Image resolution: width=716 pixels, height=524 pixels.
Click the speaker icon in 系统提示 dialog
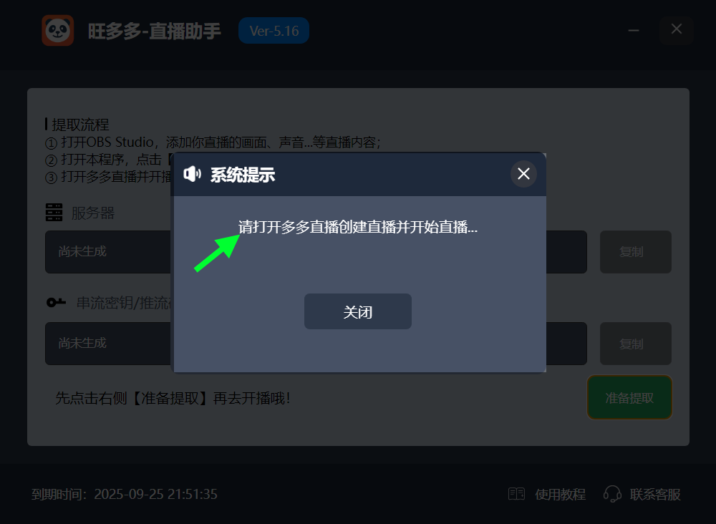(192, 174)
